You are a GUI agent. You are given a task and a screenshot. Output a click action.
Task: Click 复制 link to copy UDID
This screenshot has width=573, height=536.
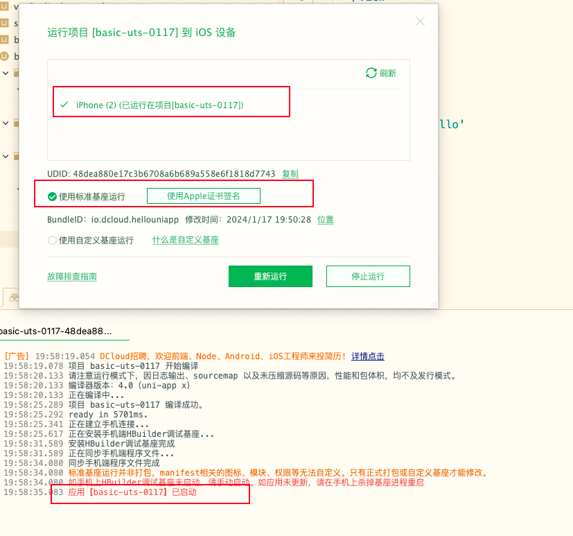[x=290, y=173]
